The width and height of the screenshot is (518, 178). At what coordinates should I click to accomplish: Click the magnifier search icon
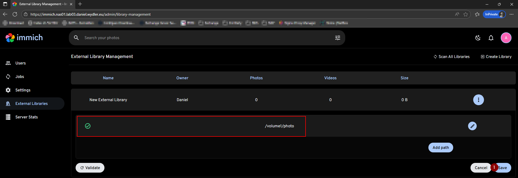pyautogui.click(x=76, y=38)
